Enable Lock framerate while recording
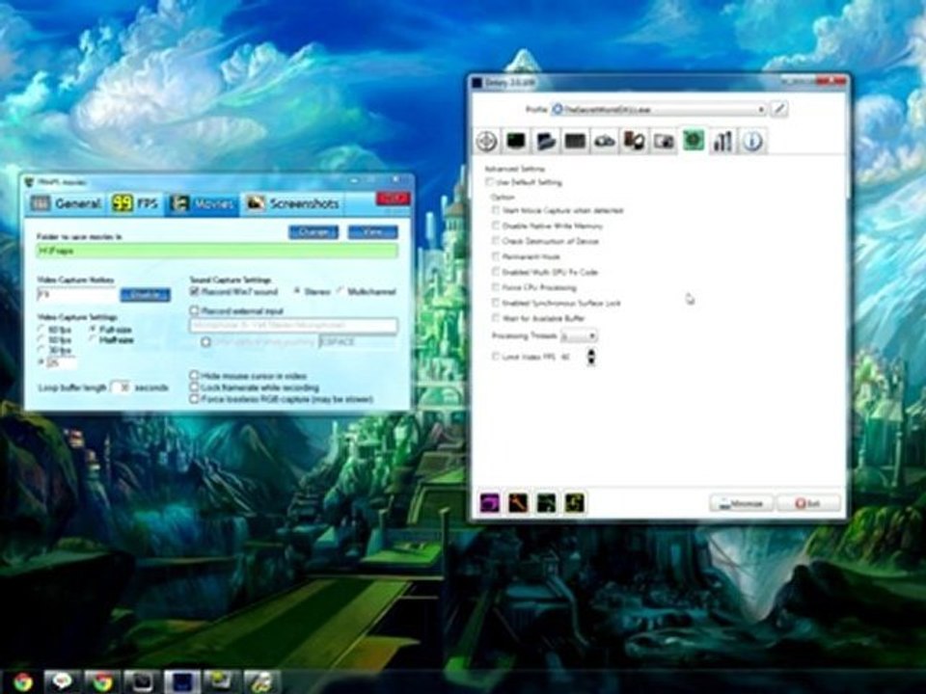The height and width of the screenshot is (694, 926). [x=194, y=387]
